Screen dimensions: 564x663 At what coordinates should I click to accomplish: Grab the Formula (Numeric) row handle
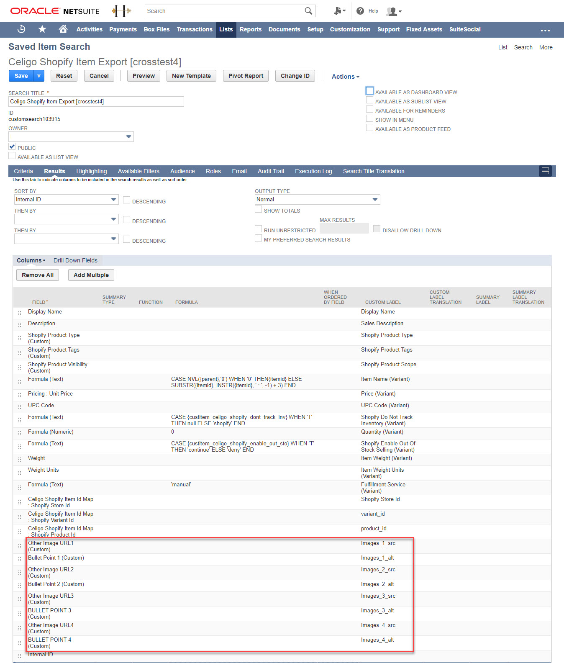[20, 433]
